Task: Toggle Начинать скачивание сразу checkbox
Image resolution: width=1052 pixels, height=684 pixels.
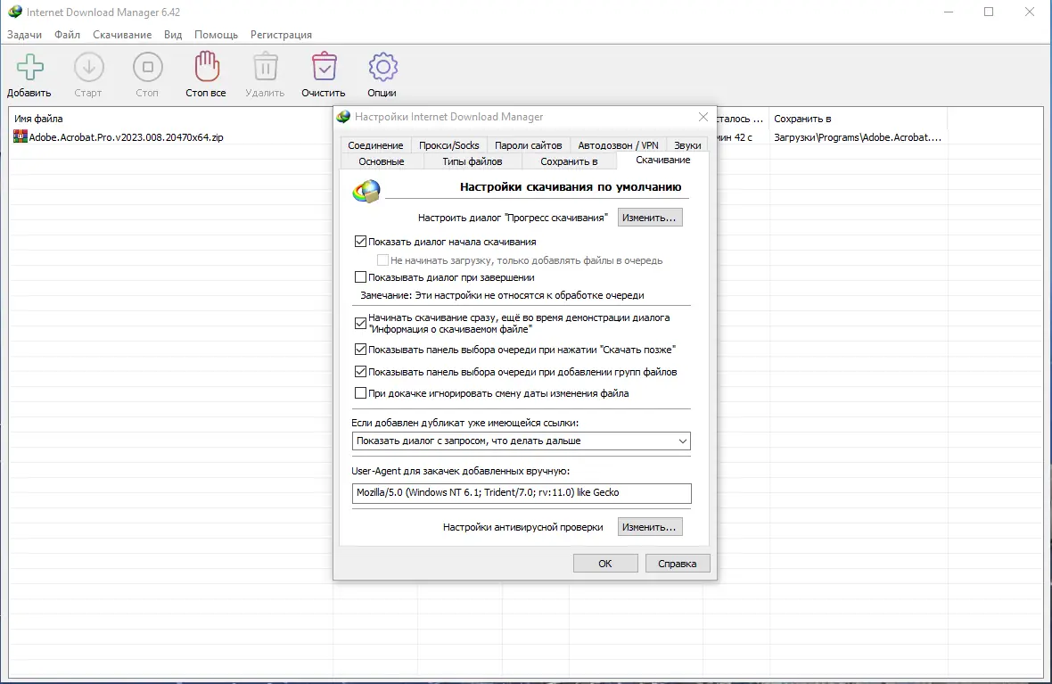Action: 360,324
